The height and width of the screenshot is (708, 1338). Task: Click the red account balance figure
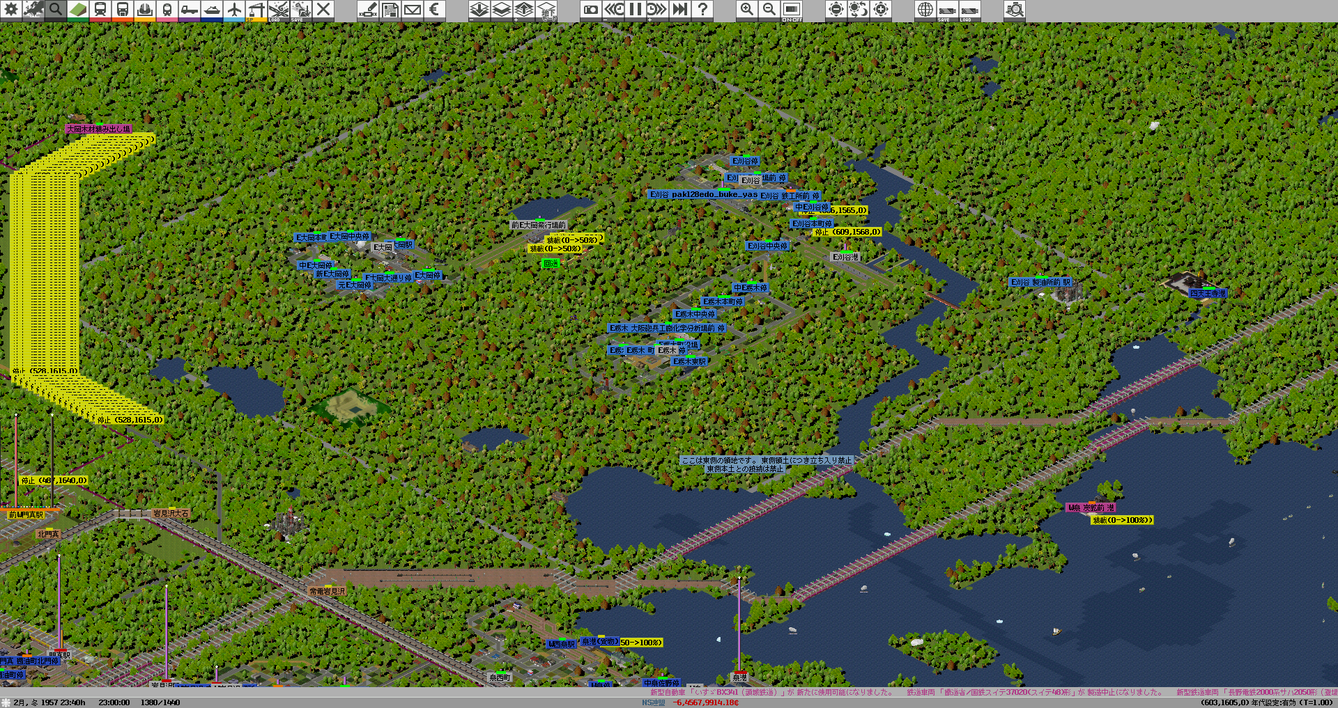[705, 702]
